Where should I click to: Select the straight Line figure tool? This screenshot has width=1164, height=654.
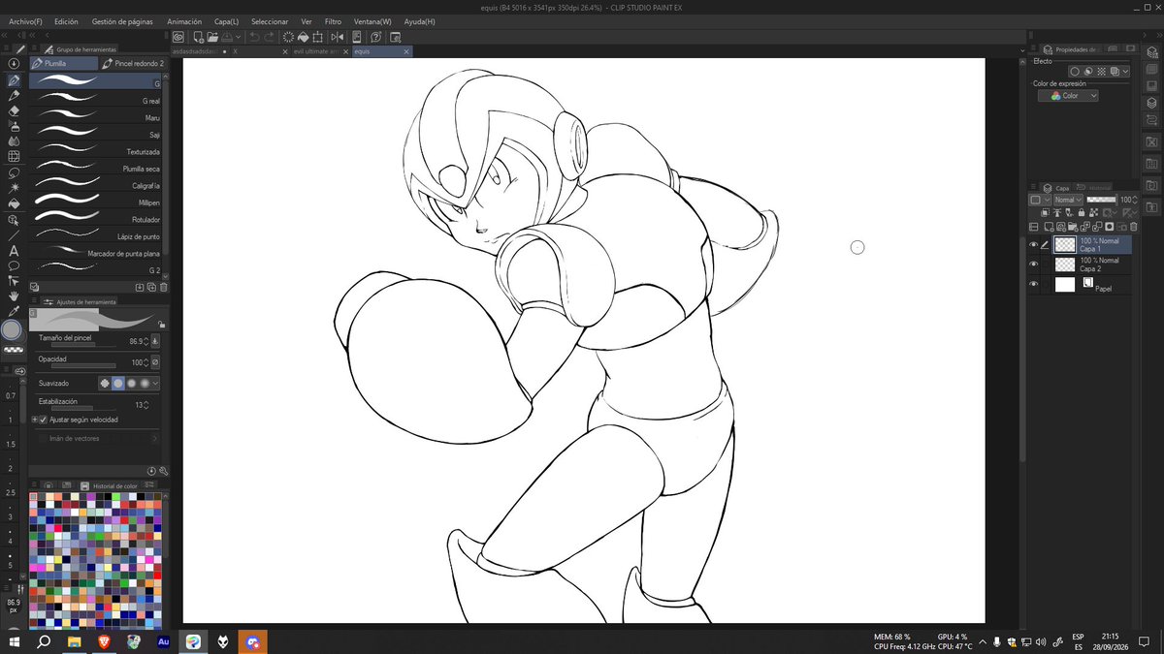15,235
